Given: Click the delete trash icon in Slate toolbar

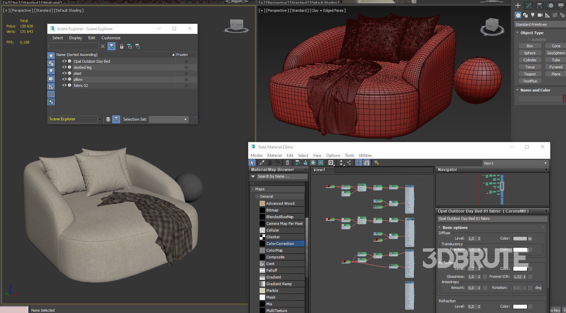Looking at the screenshot, I should tap(288, 163).
